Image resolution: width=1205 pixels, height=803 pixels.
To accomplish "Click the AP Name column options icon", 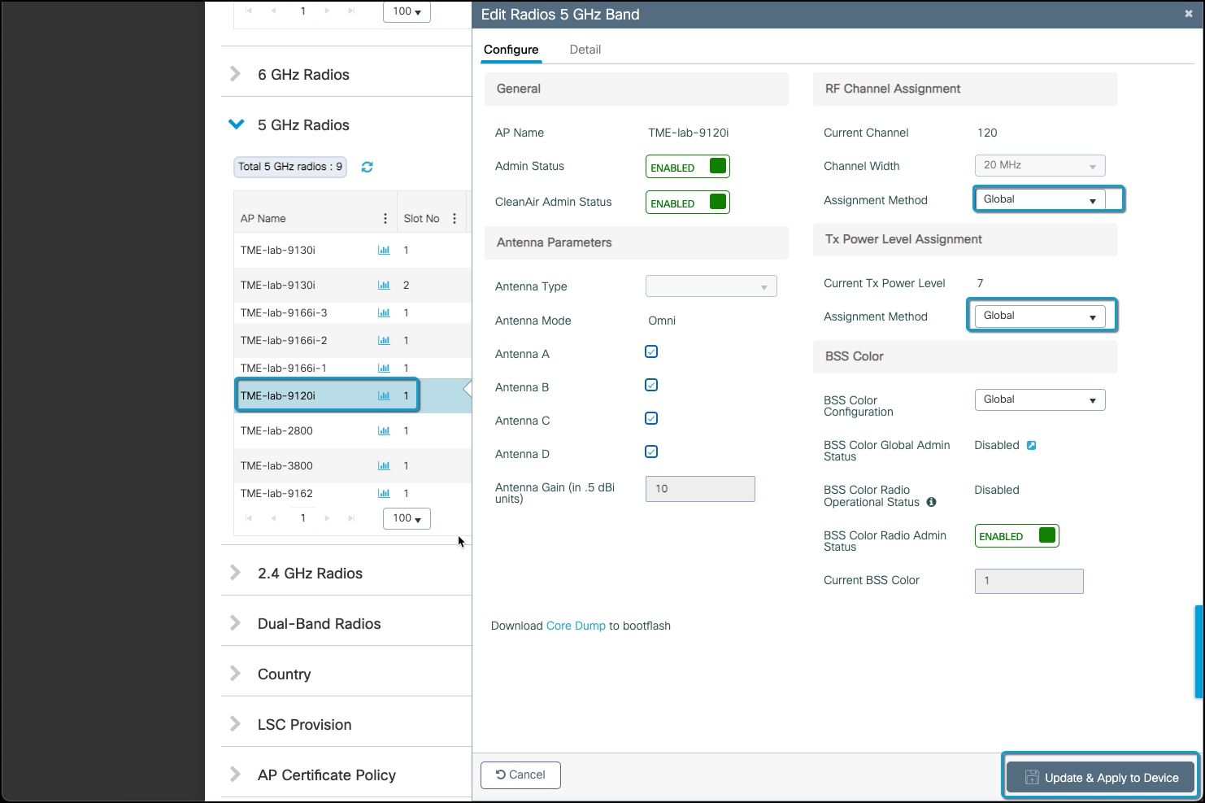I will [x=385, y=218].
